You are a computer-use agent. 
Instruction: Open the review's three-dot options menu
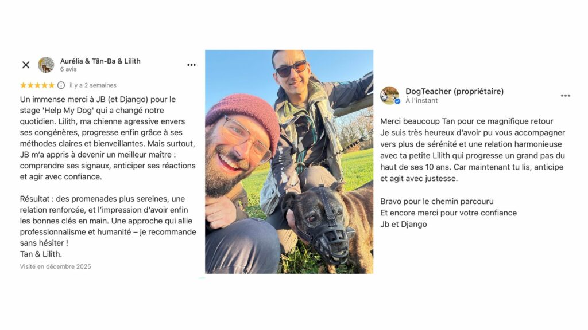[191, 65]
